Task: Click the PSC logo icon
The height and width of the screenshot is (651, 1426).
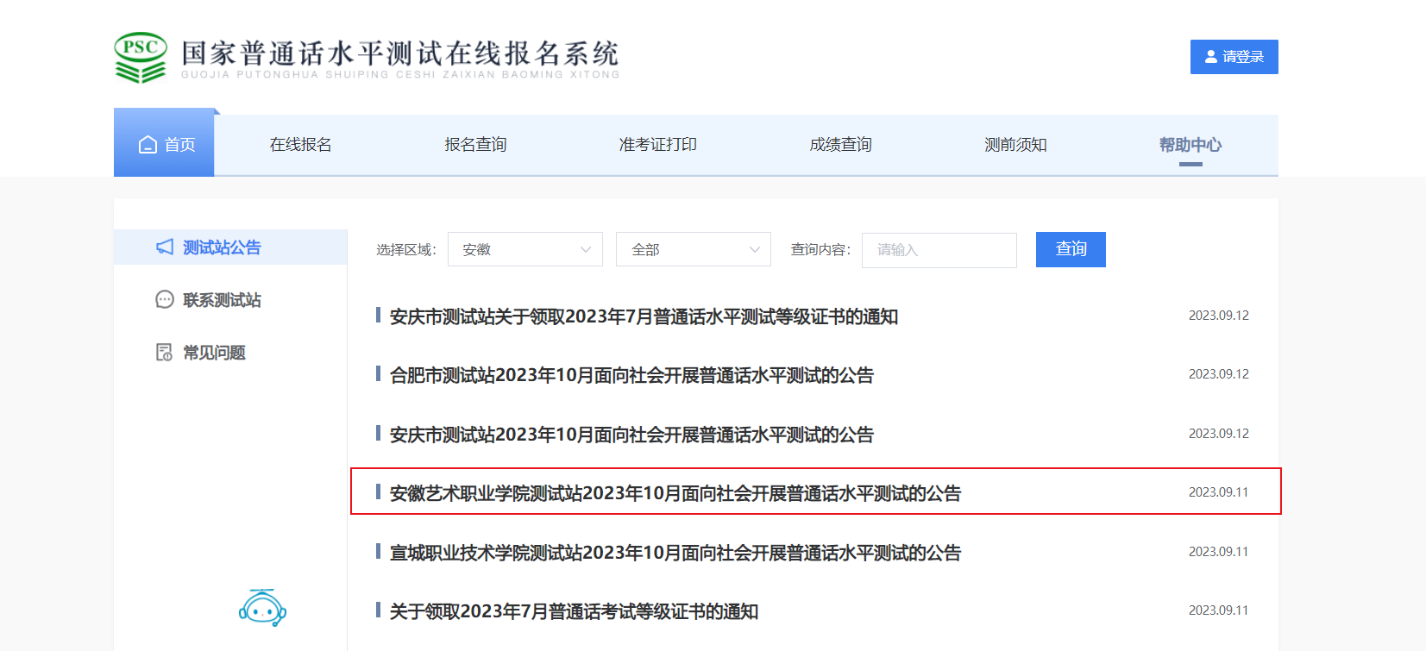Action: point(141,58)
